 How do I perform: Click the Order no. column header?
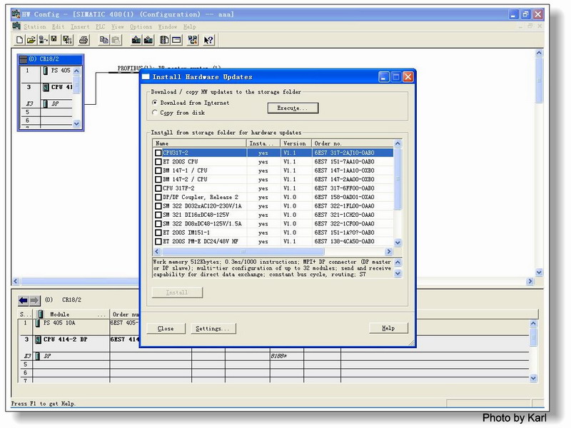click(x=353, y=143)
